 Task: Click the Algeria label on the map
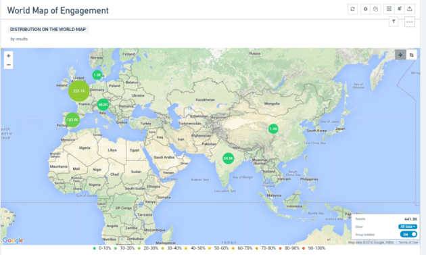point(85,147)
